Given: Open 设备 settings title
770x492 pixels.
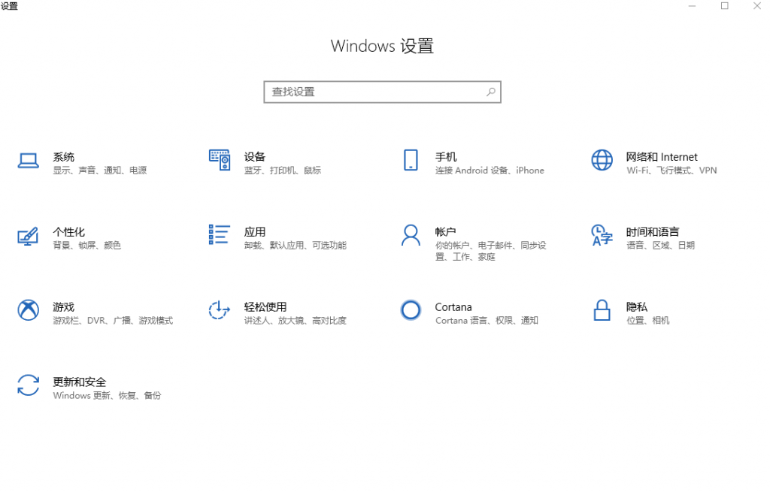Looking at the screenshot, I should click(x=254, y=157).
